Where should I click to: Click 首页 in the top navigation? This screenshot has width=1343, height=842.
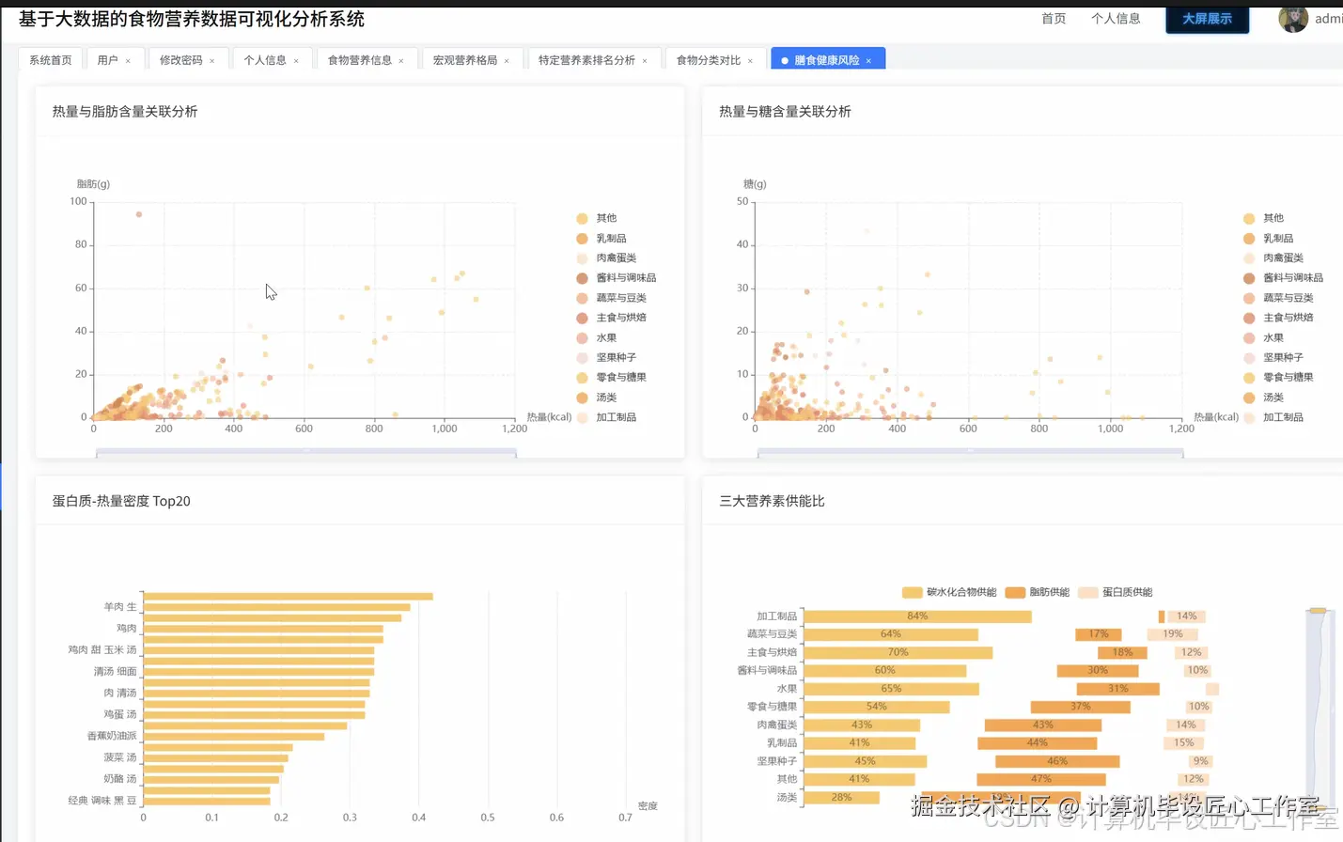point(1054,19)
